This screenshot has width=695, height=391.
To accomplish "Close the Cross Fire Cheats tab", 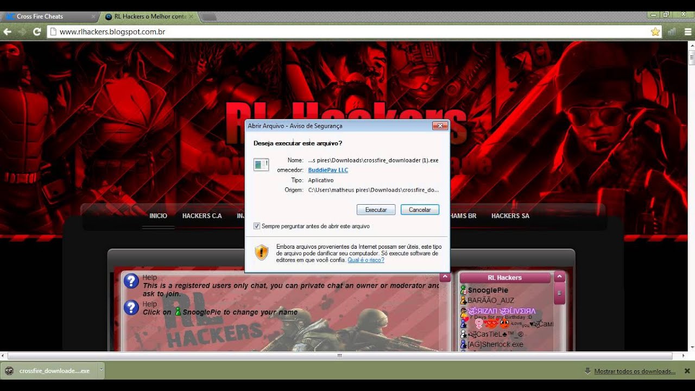I will (93, 16).
